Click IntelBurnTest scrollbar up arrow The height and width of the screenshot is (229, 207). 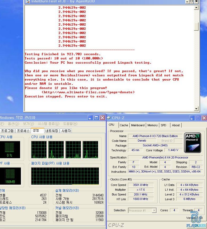pos(196,8)
